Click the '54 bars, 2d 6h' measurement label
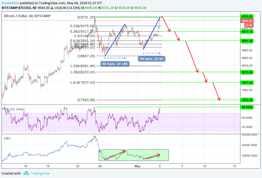Image resolution: width=262 pixels, height=178 pixels. tap(152, 59)
